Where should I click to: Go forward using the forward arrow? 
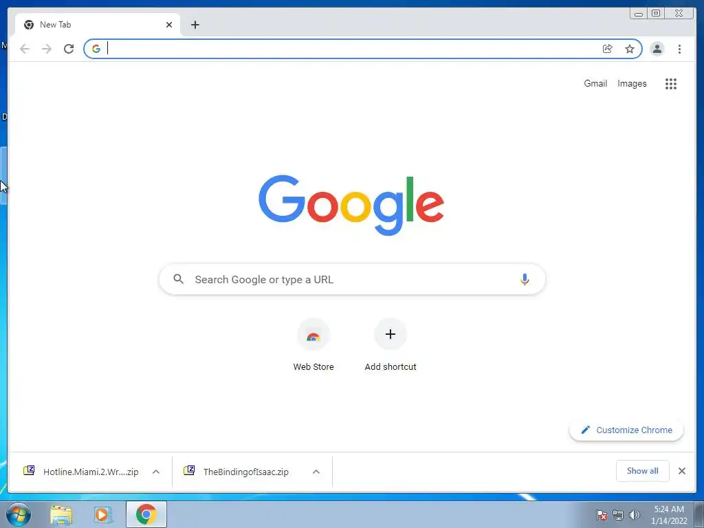point(47,49)
